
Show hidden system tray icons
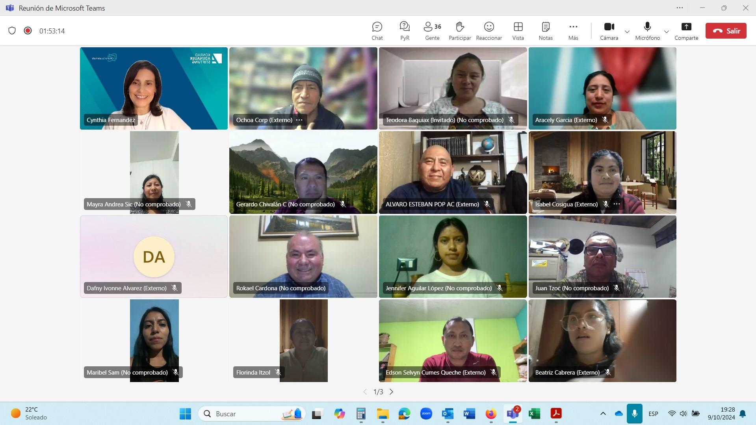(603, 414)
